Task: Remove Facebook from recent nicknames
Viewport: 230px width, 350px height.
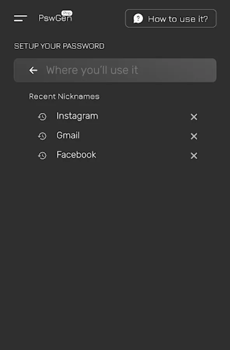Action: pos(193,156)
